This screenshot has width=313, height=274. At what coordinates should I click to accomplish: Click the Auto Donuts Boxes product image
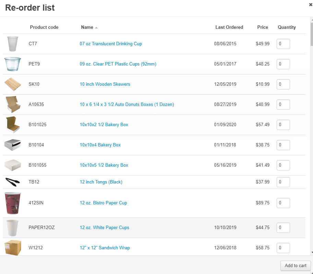pos(12,105)
